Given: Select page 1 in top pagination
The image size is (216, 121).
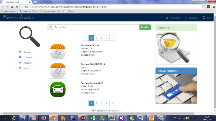Looking at the screenshot, I should 91,38.
